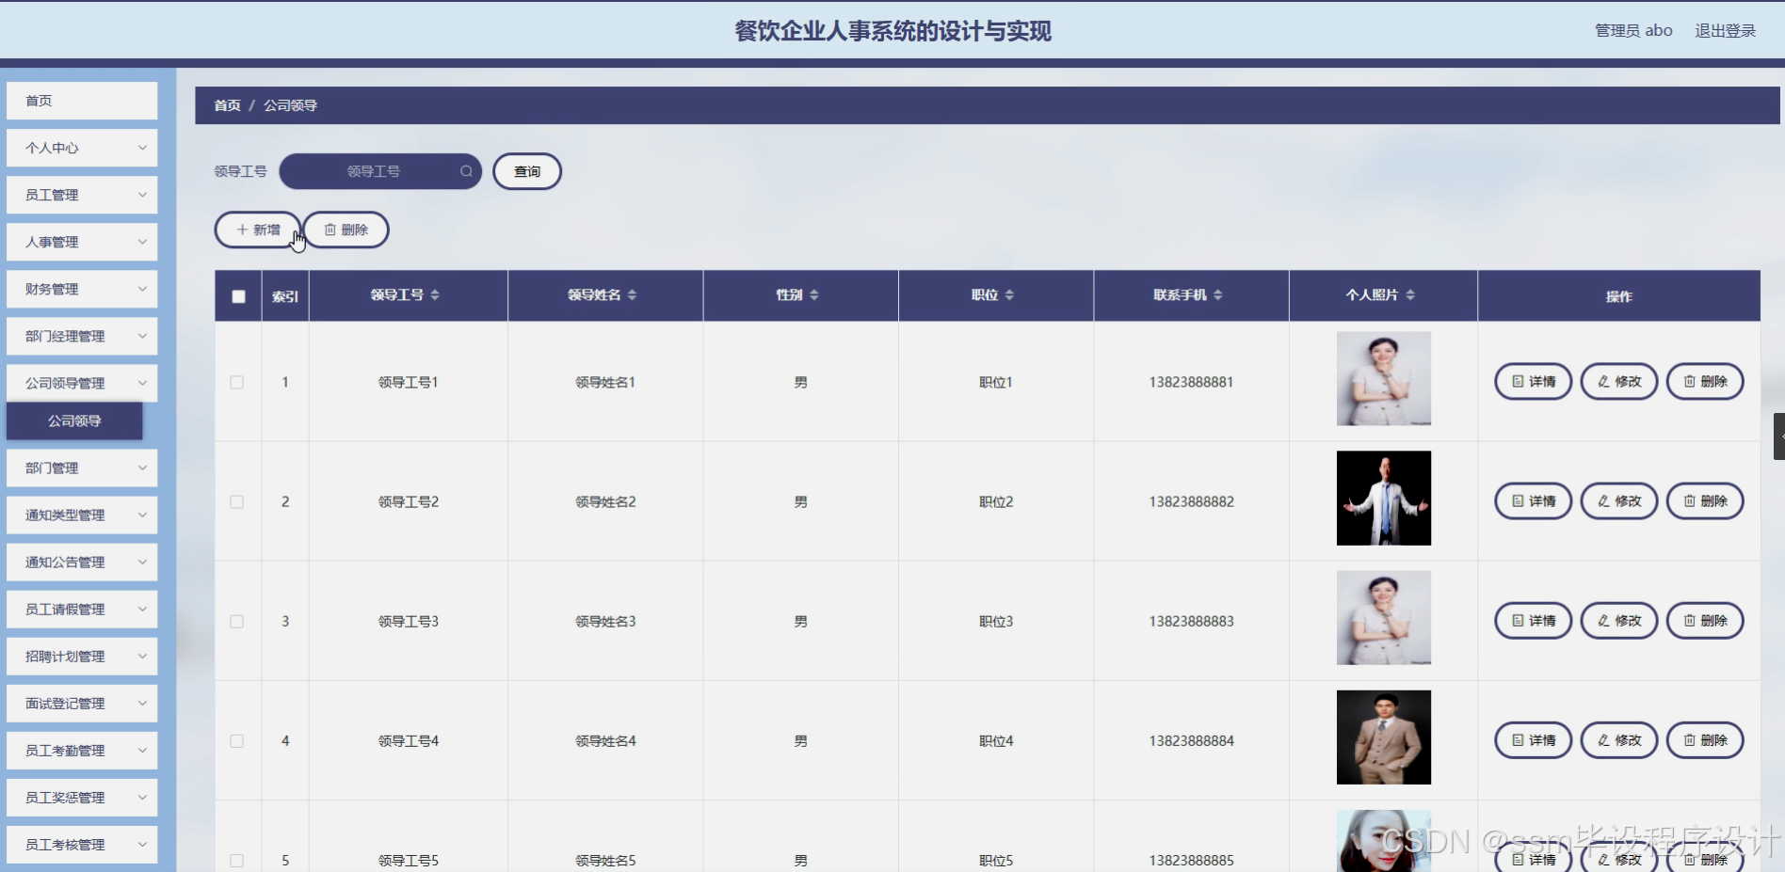Click the search magnifier icon in 领导工号 field
This screenshot has height=872, width=1785.
[466, 171]
